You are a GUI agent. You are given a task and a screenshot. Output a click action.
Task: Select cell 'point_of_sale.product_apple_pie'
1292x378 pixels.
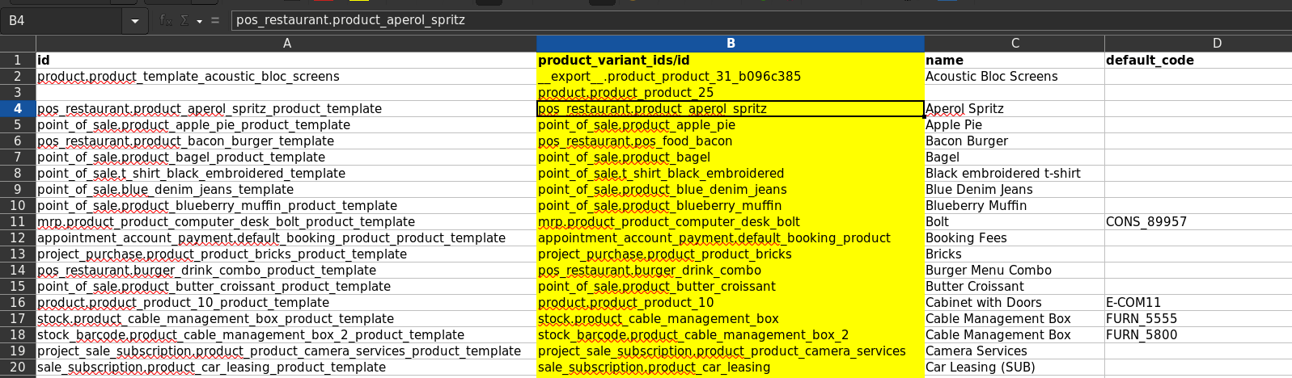coord(731,124)
